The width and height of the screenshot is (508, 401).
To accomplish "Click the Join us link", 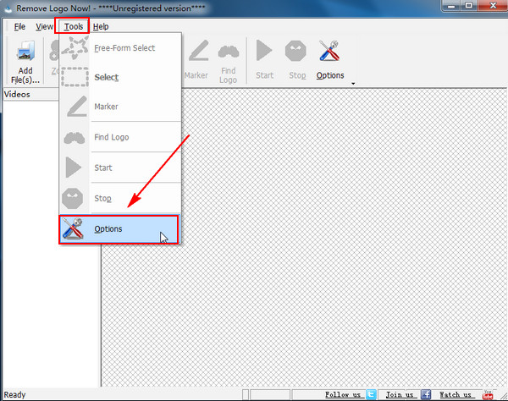I will tap(400, 394).
